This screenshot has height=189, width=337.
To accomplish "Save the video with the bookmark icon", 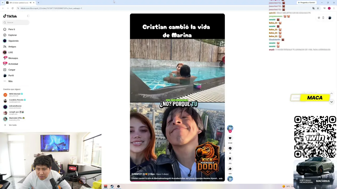I will coord(230,159).
